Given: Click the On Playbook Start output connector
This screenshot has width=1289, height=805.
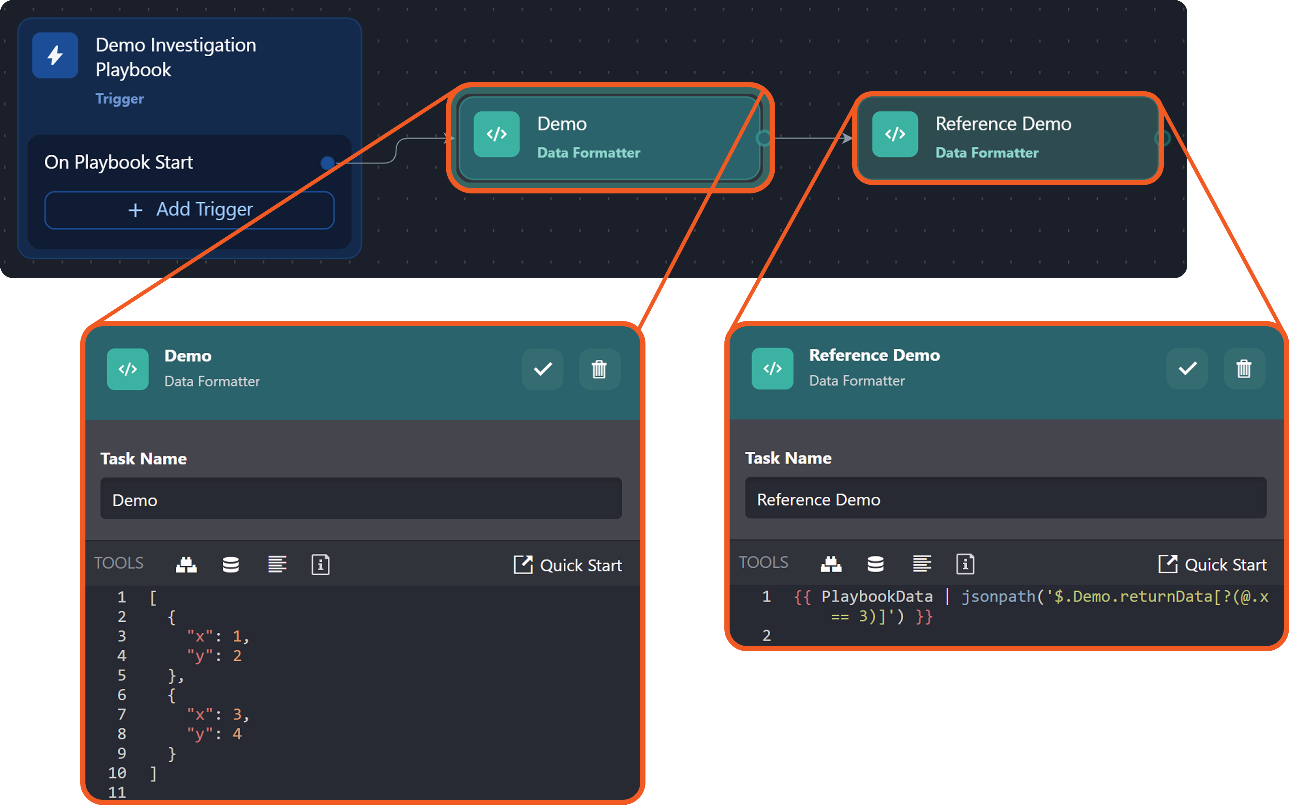Looking at the screenshot, I should pos(328,162).
